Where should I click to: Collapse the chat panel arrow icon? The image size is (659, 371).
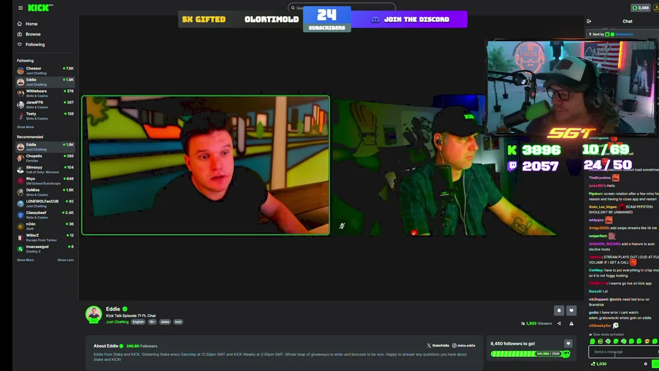click(588, 21)
